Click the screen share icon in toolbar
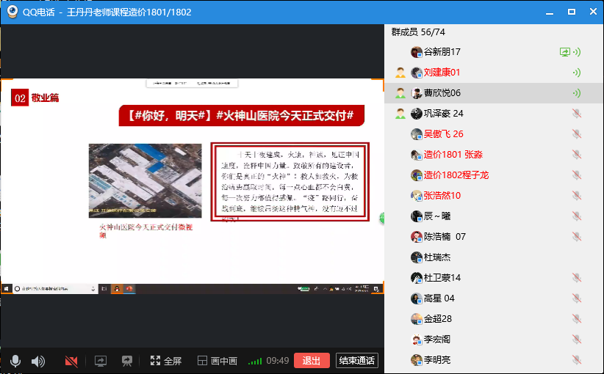 coord(101,361)
